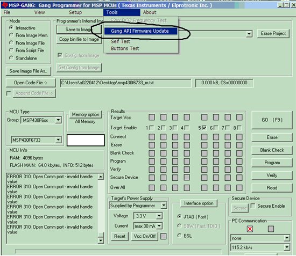Open the Voltage 3.3 V dropdown
This screenshot has height=256, width=296.
point(159,216)
